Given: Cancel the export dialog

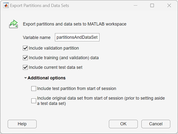Looking at the screenshot, I should [x=156, y=124].
